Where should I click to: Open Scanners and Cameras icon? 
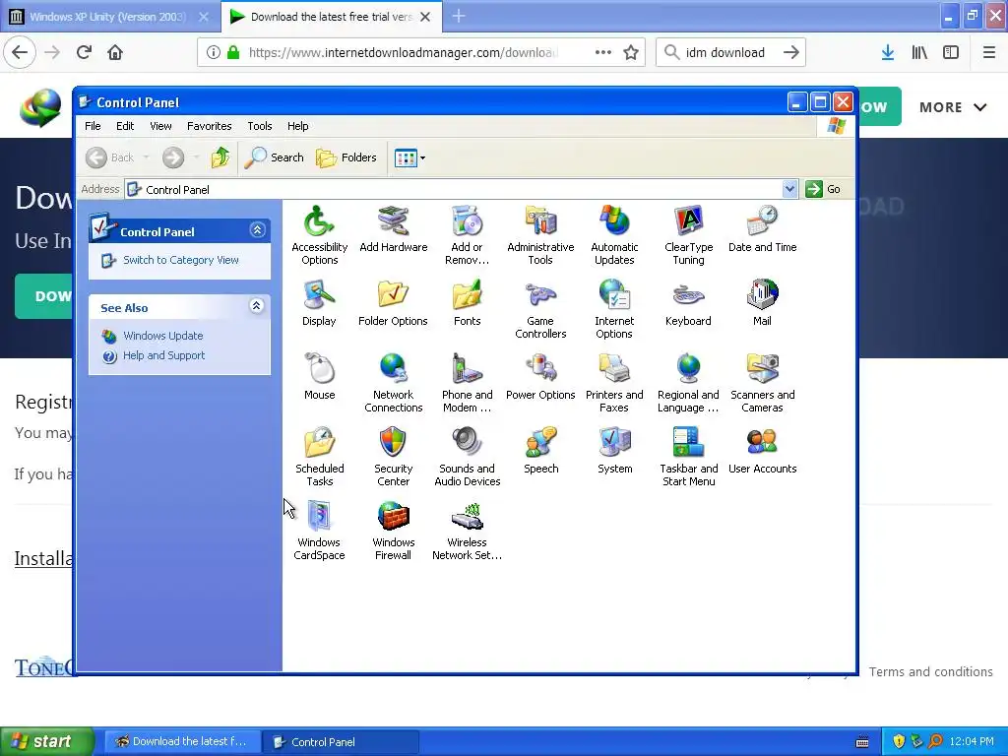(763, 383)
